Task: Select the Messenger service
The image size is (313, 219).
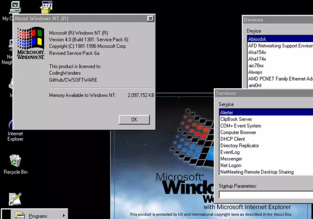Action: (266, 158)
